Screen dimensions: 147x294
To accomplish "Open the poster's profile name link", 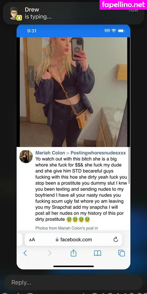I will coord(50,153).
